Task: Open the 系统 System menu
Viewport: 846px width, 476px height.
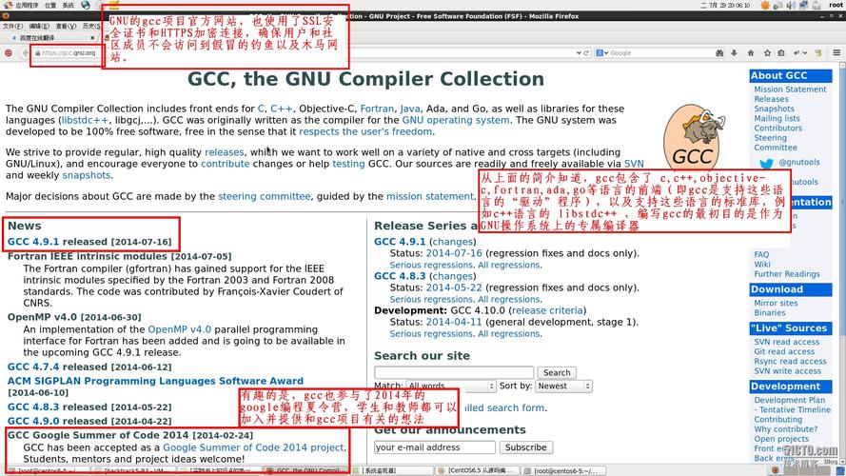Action: point(68,5)
